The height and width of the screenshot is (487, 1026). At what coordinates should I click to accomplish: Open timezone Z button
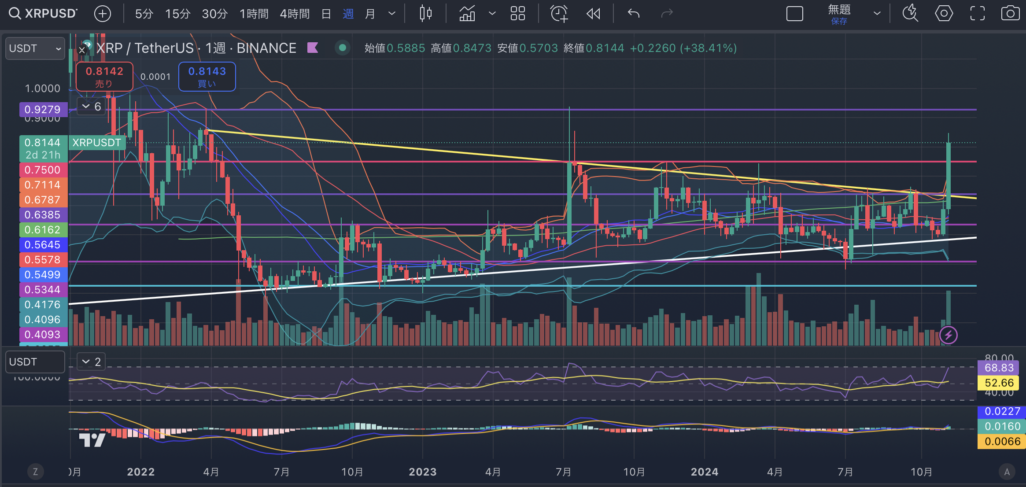click(35, 472)
